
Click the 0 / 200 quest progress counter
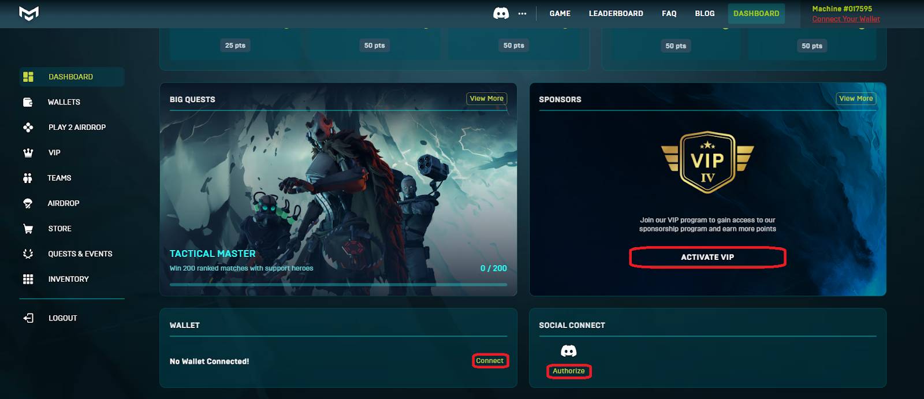(x=494, y=269)
